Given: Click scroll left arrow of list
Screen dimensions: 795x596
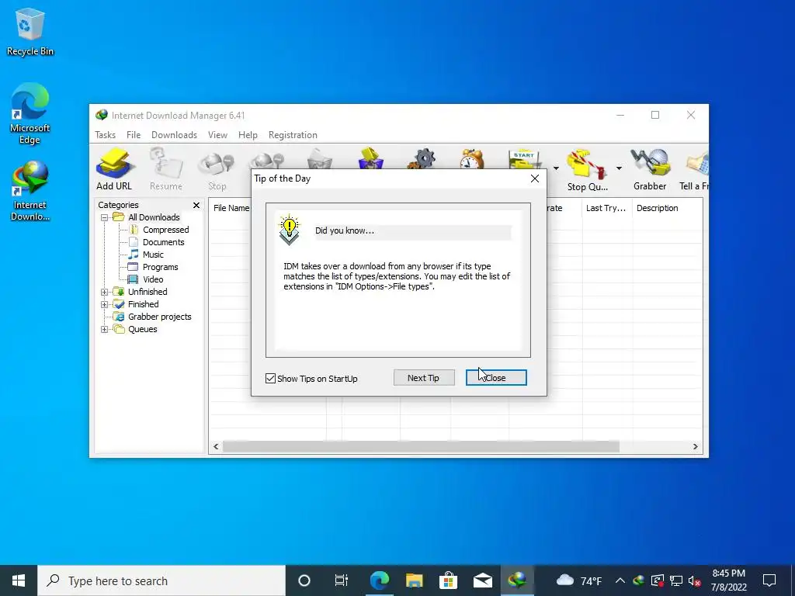Looking at the screenshot, I should click(x=217, y=446).
